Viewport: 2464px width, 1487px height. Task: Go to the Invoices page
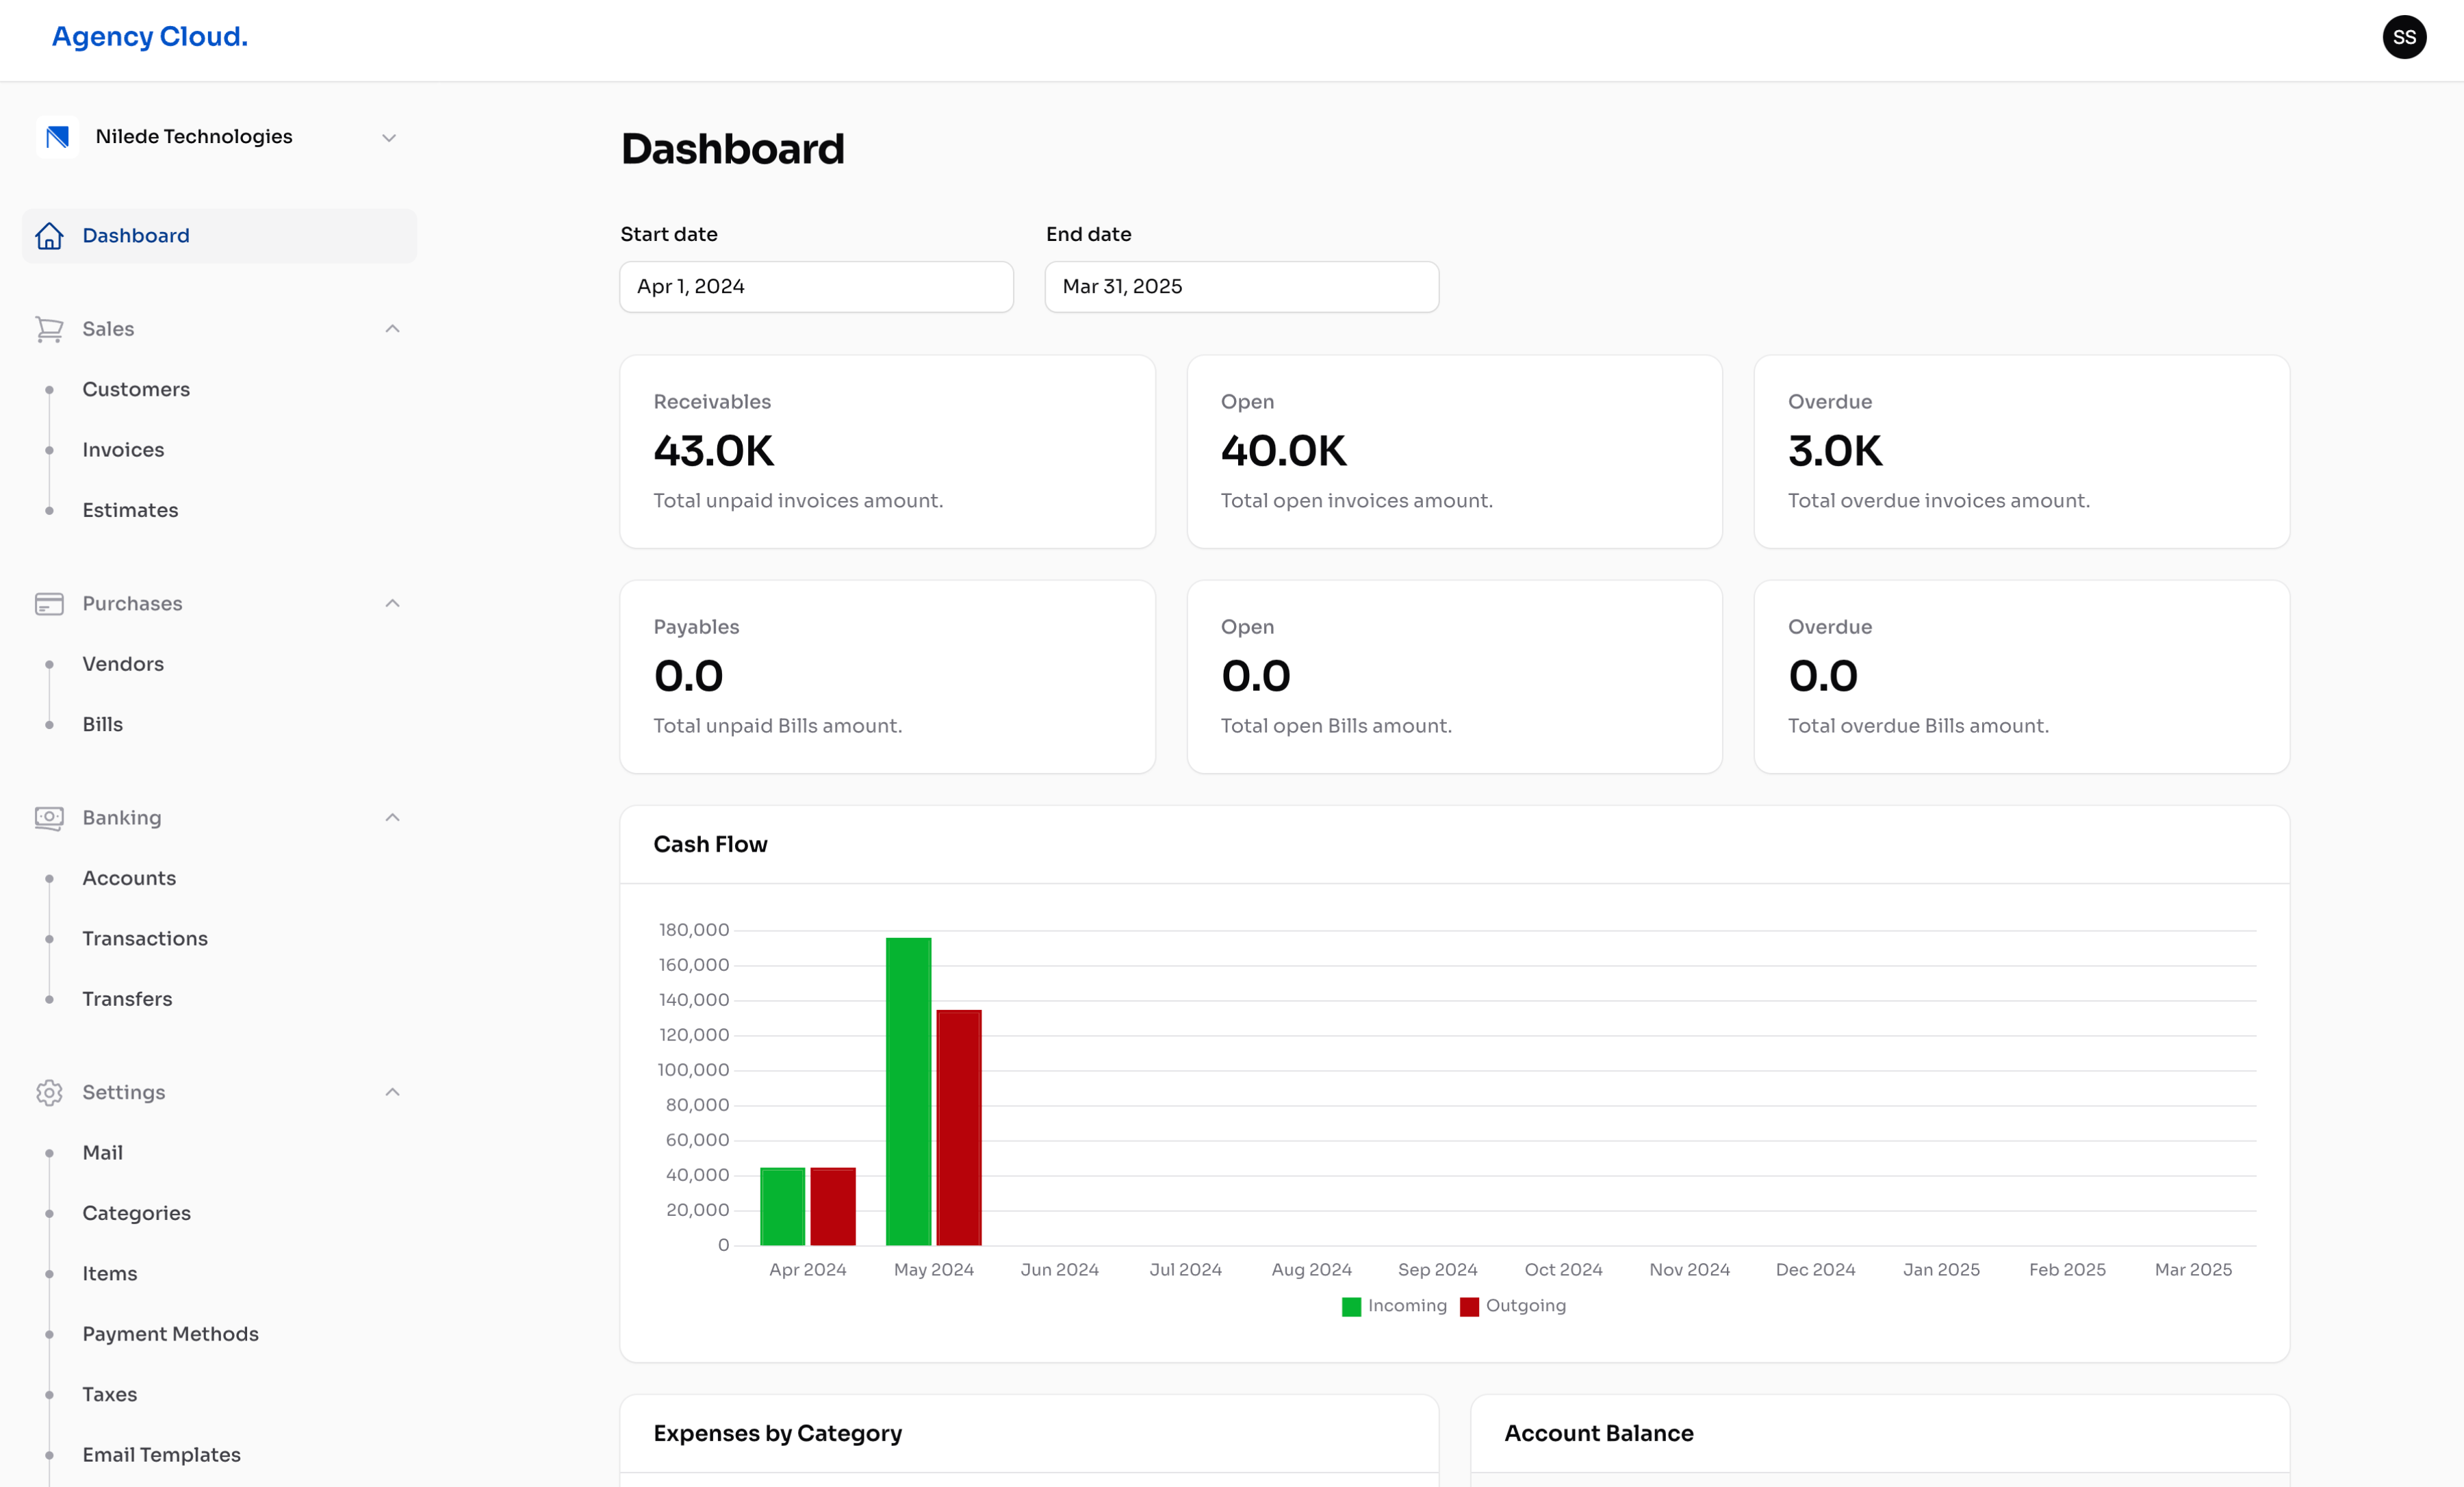123,450
